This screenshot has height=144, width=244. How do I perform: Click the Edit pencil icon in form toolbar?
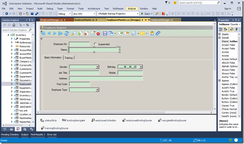point(93,33)
